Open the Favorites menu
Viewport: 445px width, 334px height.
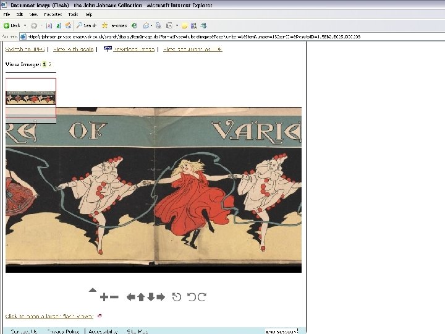53,14
